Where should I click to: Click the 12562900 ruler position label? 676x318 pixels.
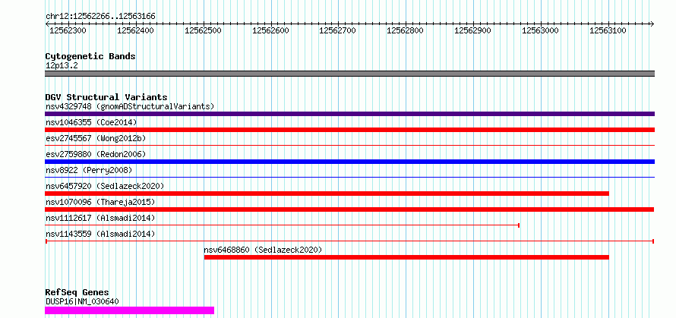coord(472,30)
